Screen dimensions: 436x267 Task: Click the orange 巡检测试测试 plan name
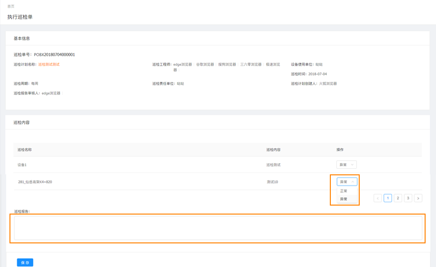[49, 64]
